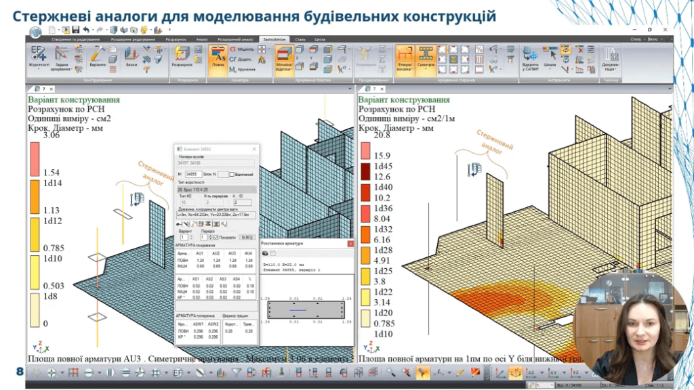Toggle the Показати checkbox
The image size is (694, 390).
click(x=216, y=238)
